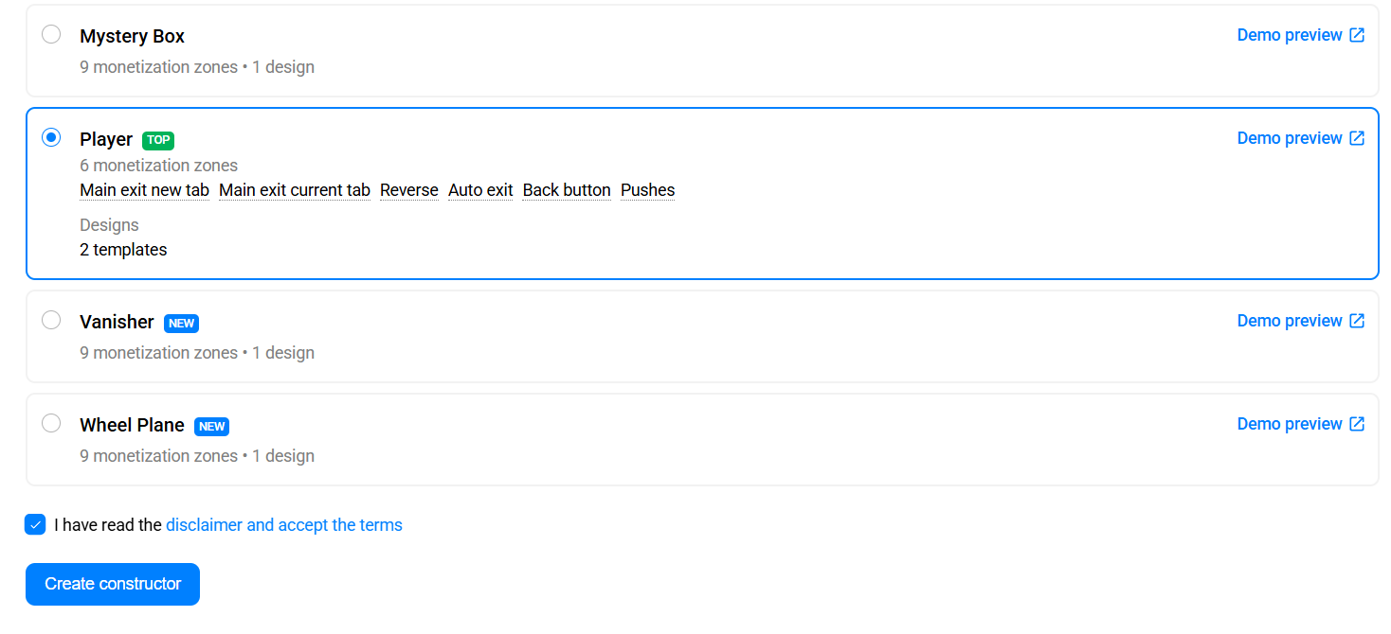Viewport: 1391px width, 634px height.
Task: Uncheck the disclaimer acceptance checkbox
Action: [x=35, y=524]
